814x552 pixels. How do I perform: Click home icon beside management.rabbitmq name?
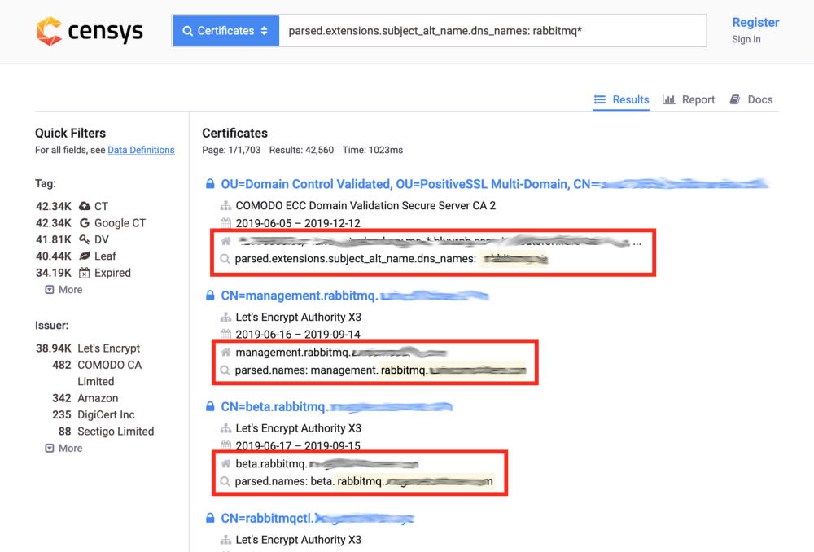(225, 353)
